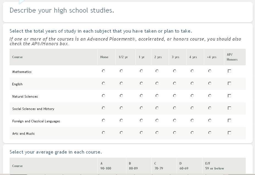255x175 pixels.
Task: Check AP/Honors box for Mathematics
Action: 229,71
